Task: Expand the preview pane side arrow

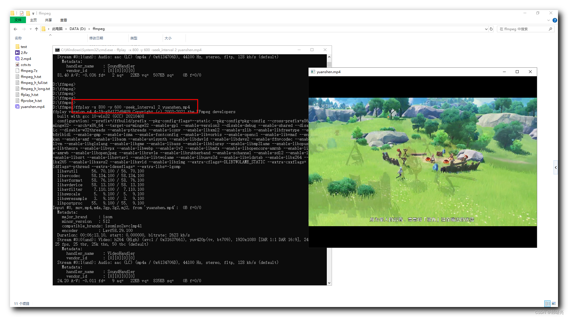Action: coord(555,168)
